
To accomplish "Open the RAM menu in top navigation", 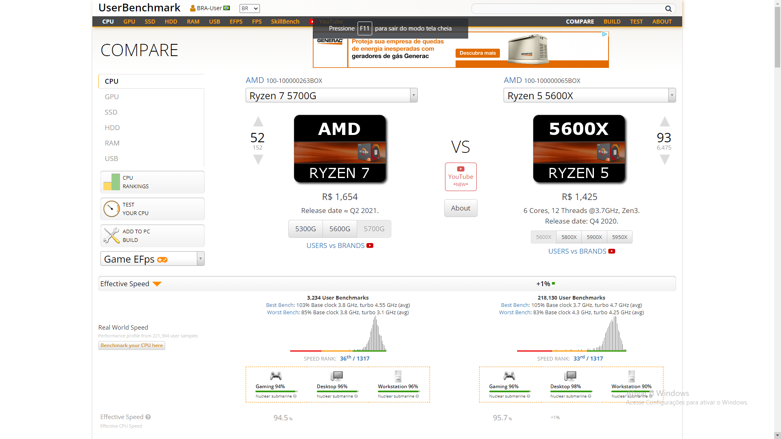I will tap(193, 22).
